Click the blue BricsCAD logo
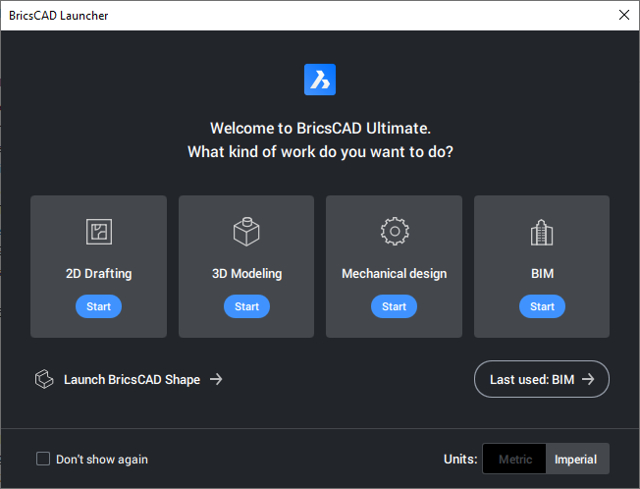This screenshot has height=489, width=640. [x=320, y=80]
